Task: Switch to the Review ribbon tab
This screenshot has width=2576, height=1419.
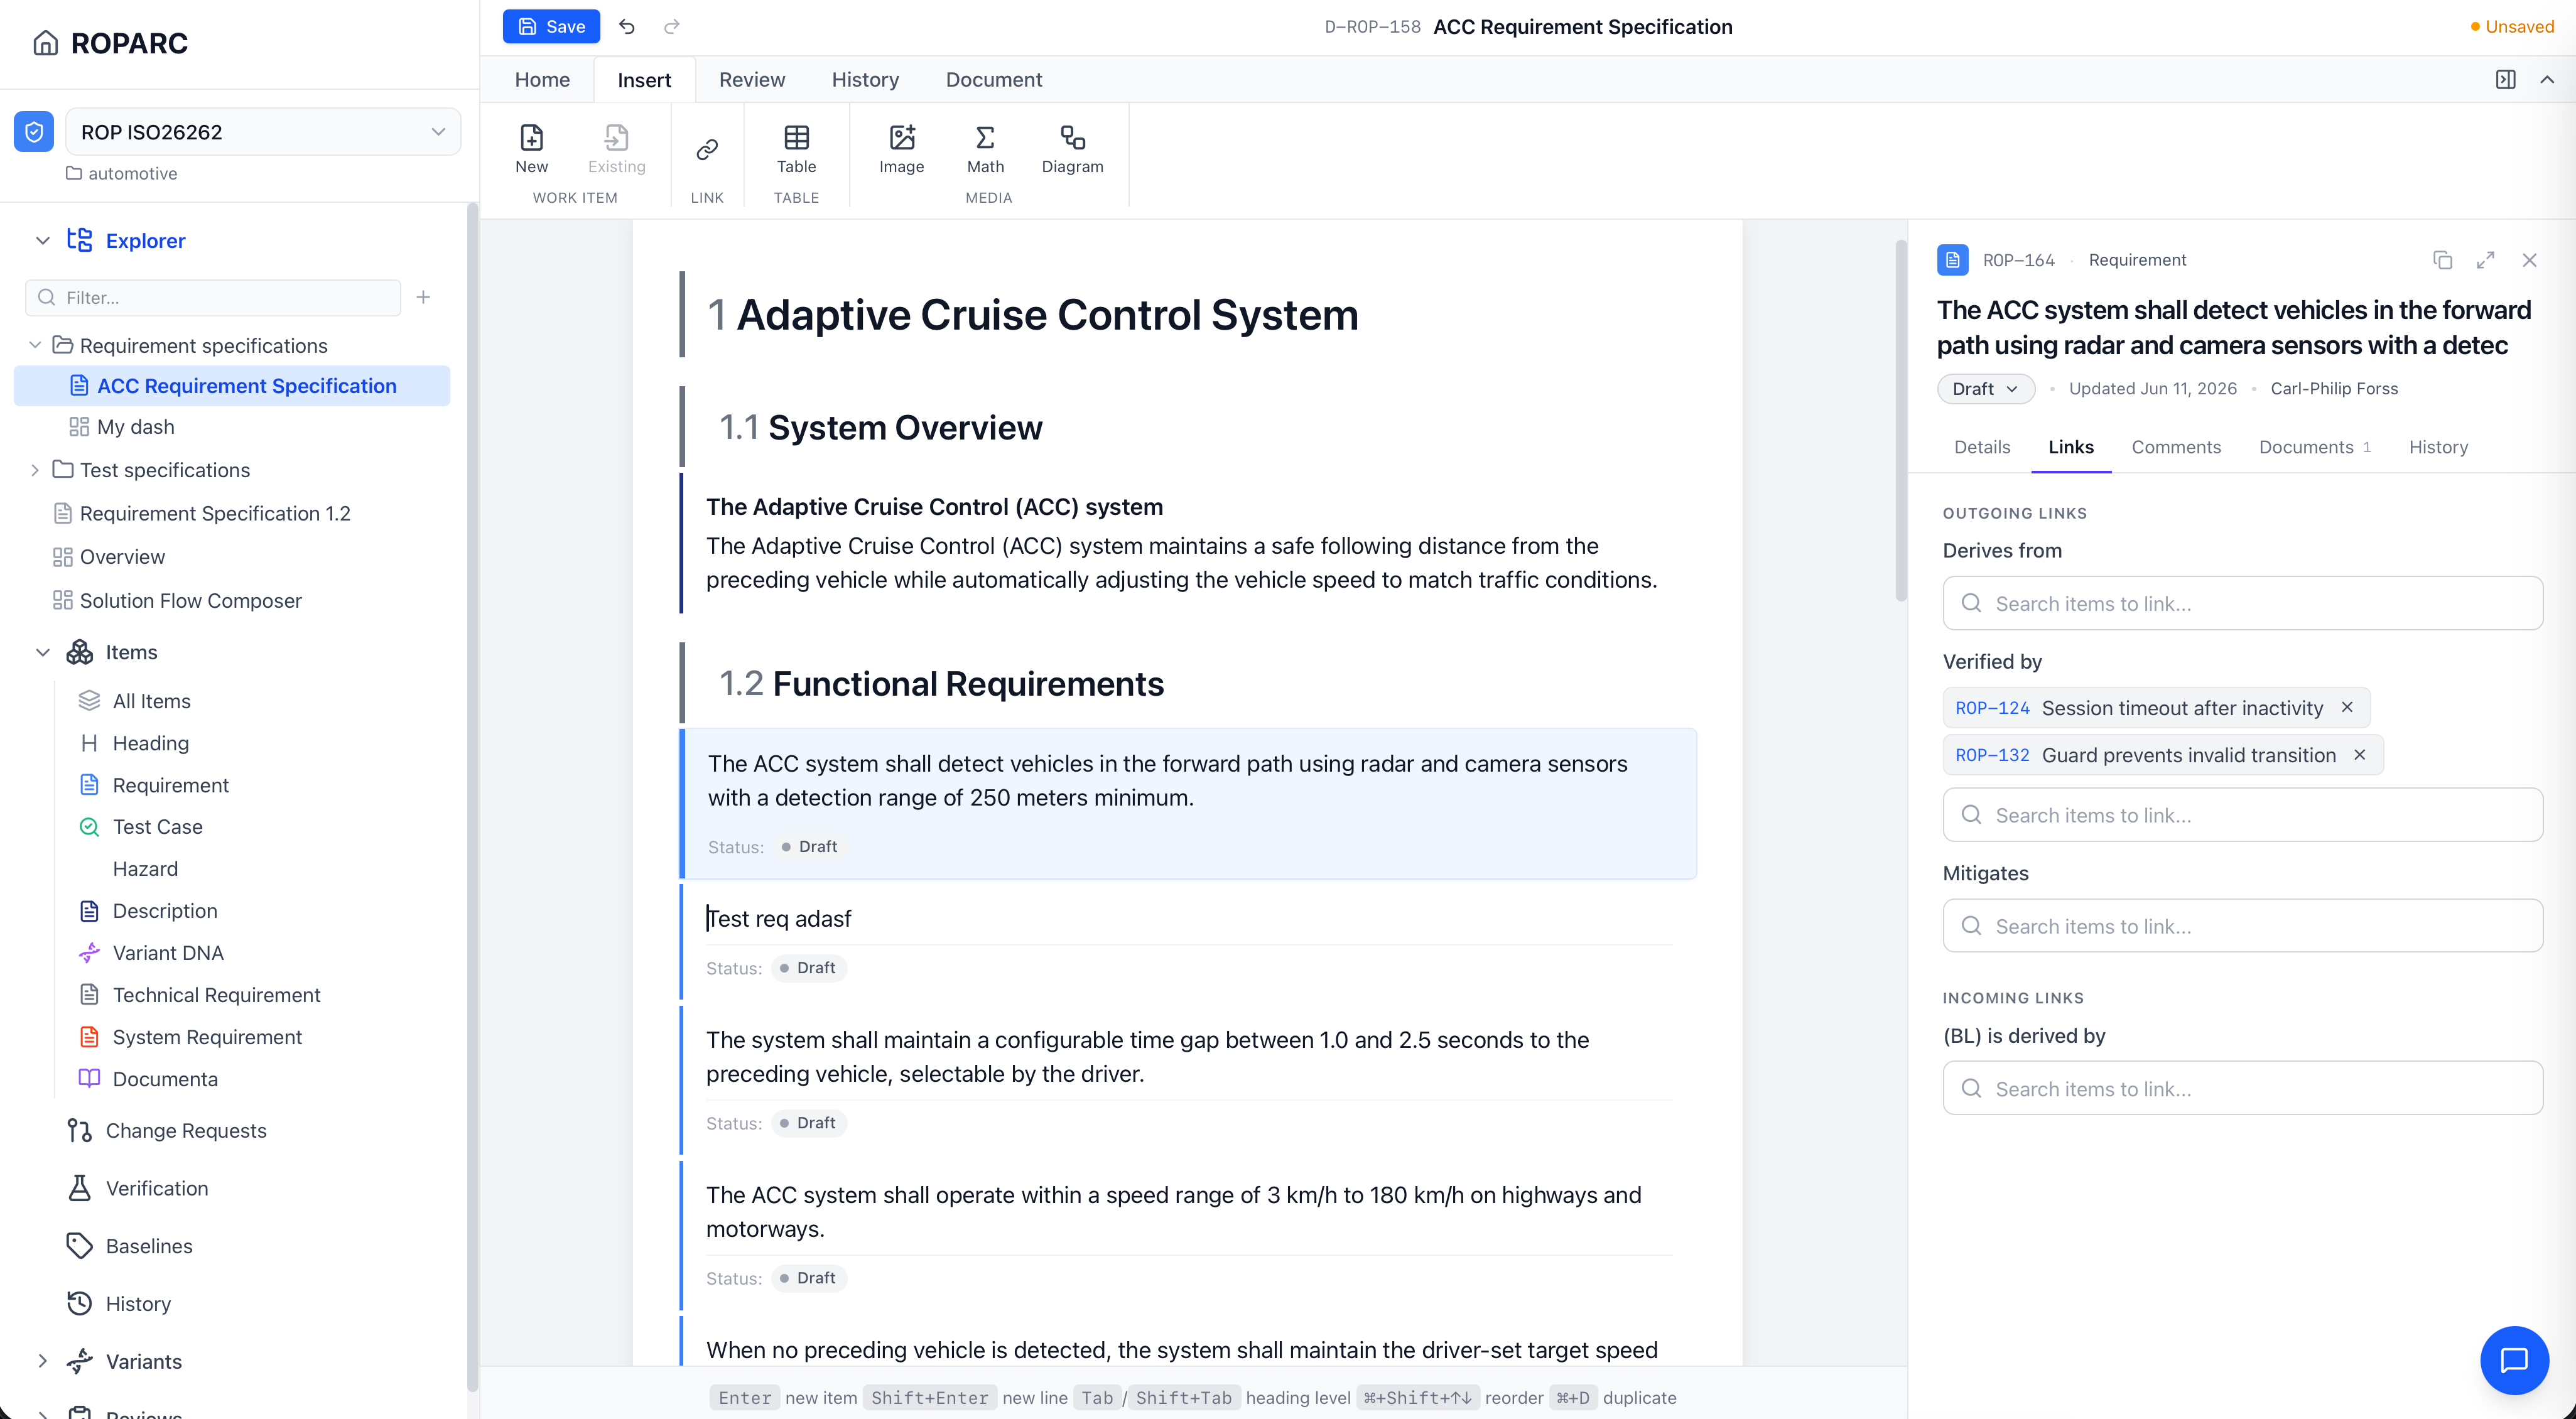Action: [751, 80]
